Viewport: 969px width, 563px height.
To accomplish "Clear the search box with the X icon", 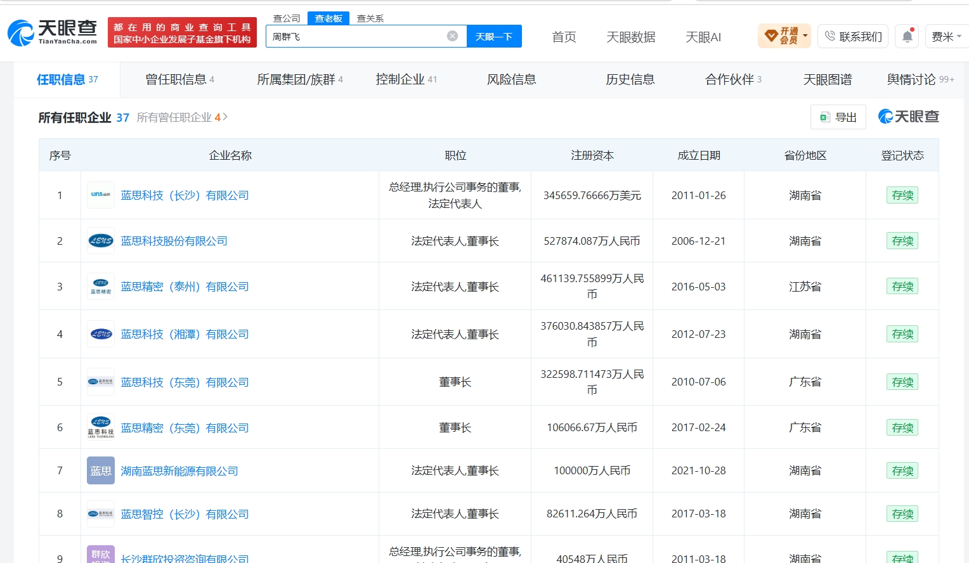I will pyautogui.click(x=452, y=36).
